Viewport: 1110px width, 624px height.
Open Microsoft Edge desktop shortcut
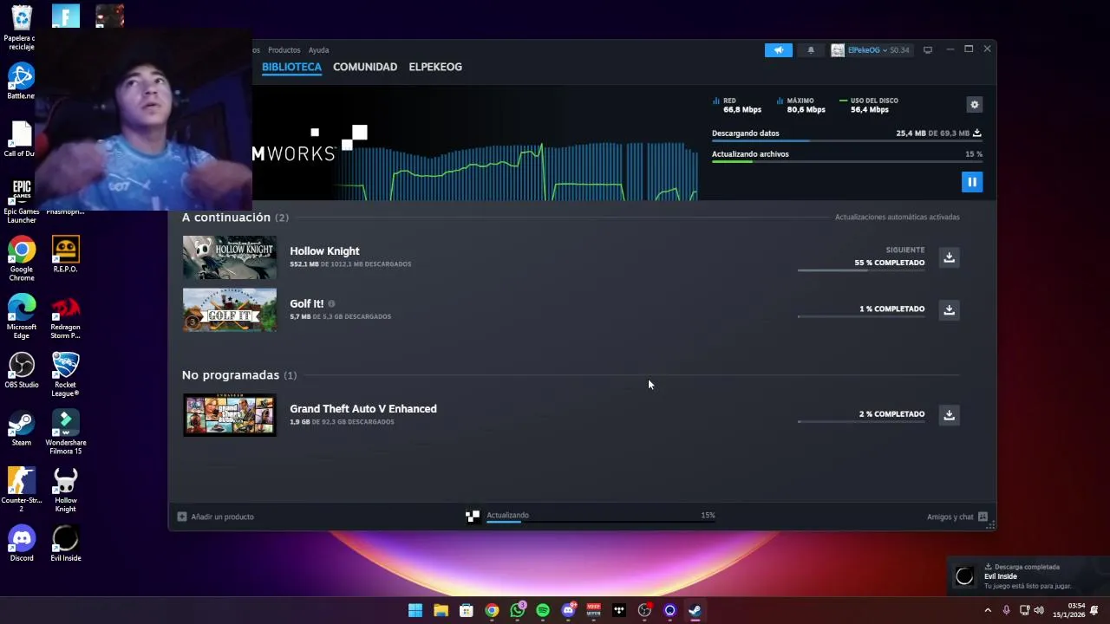[22, 317]
